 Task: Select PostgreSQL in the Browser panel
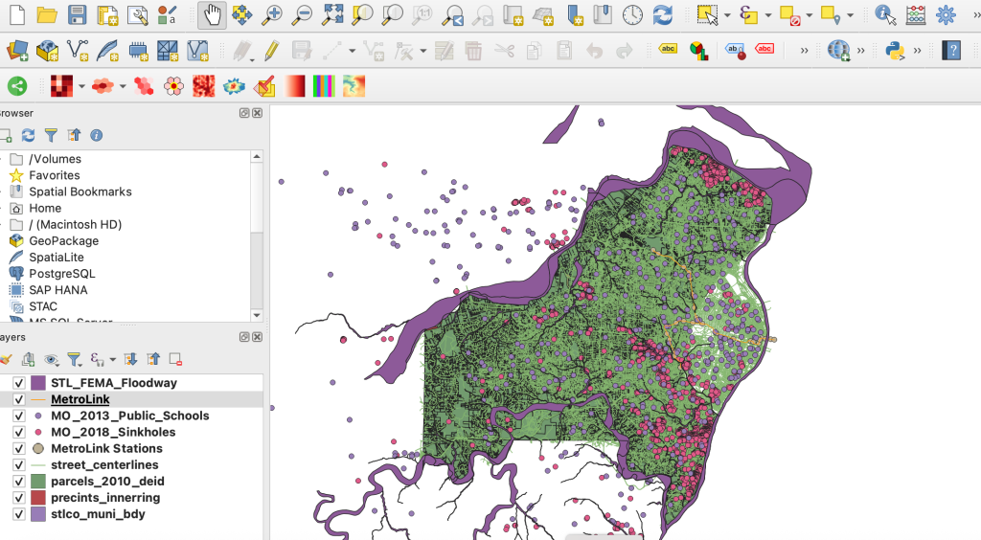(63, 274)
